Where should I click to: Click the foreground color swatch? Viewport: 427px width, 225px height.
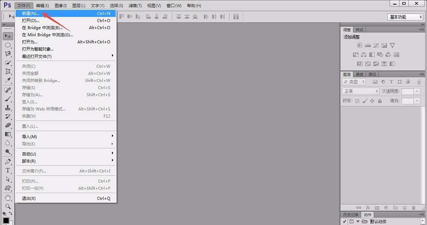(x=6, y=220)
